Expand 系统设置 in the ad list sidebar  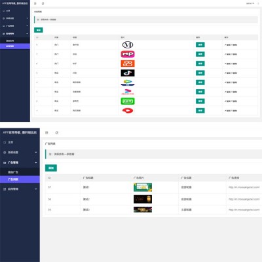pos(20,153)
